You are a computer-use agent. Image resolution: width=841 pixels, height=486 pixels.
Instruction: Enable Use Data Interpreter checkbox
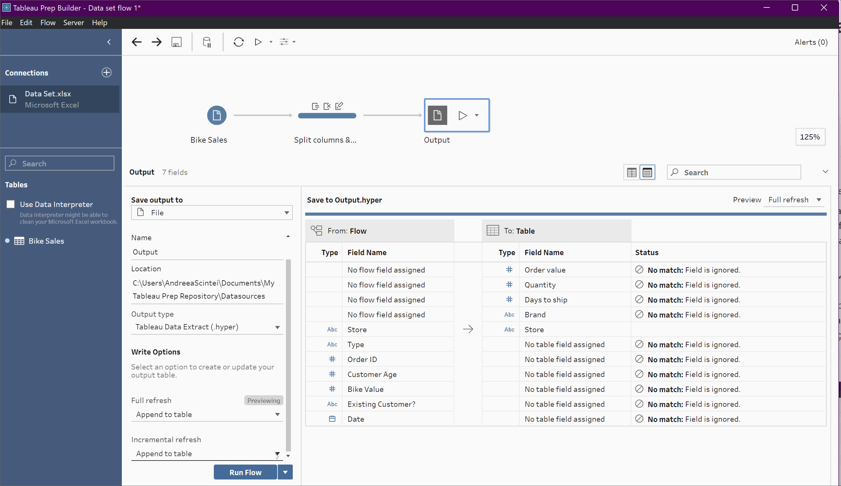(x=11, y=204)
